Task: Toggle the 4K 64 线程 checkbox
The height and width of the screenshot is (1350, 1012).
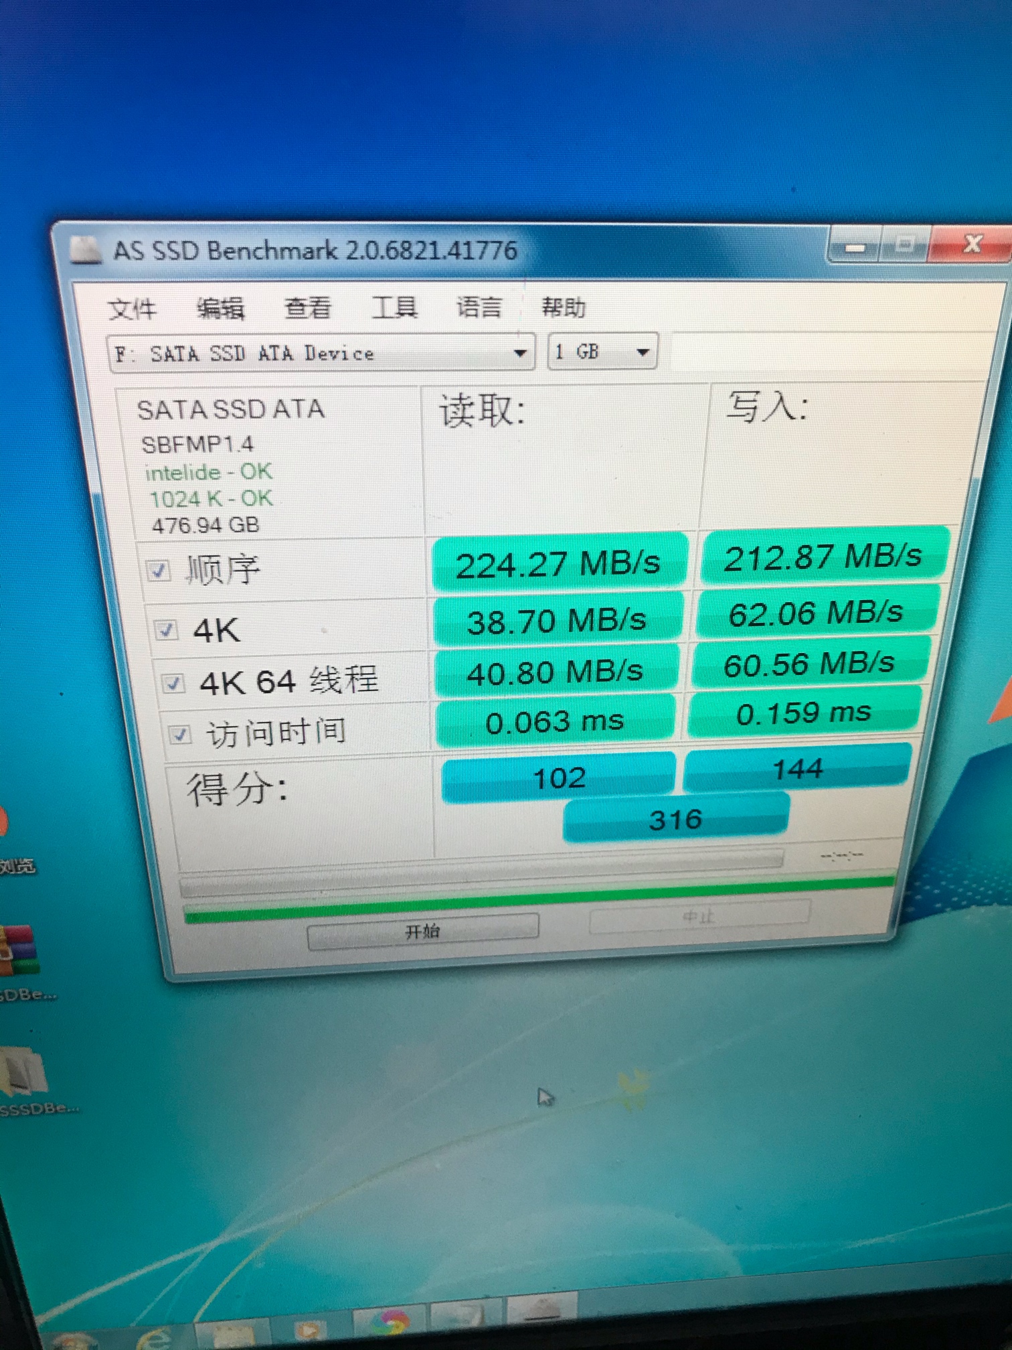Action: pyautogui.click(x=173, y=683)
